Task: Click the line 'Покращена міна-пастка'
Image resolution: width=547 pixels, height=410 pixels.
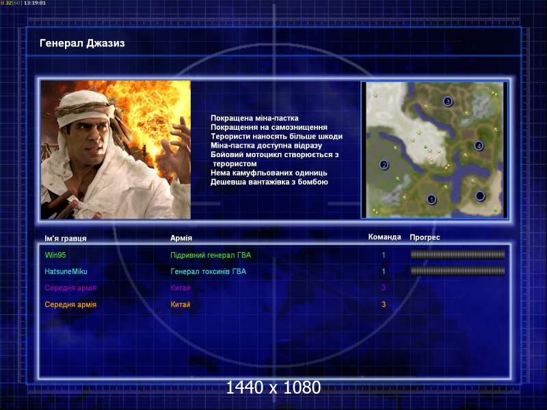Action: [x=254, y=118]
